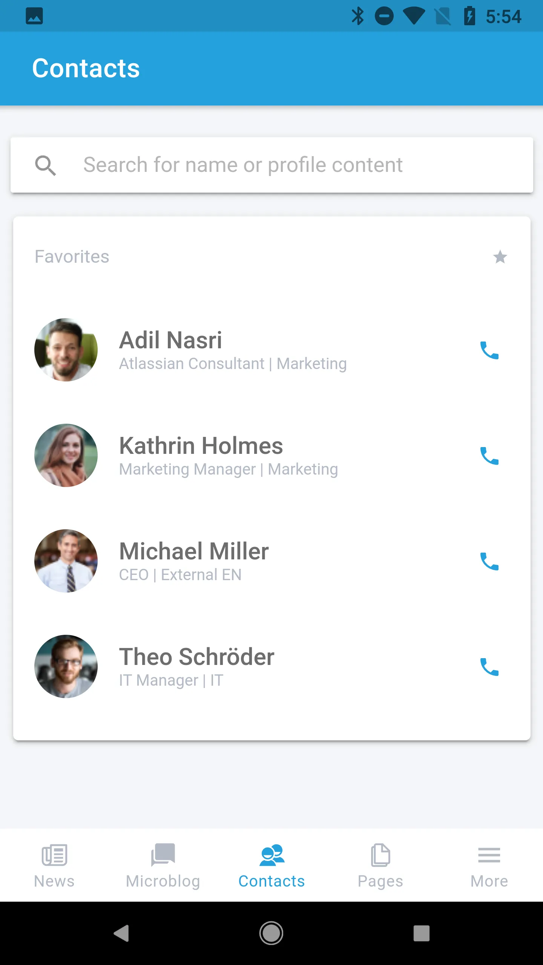Focus the name or profile search field
Image resolution: width=543 pixels, height=965 pixels.
pyautogui.click(x=271, y=165)
